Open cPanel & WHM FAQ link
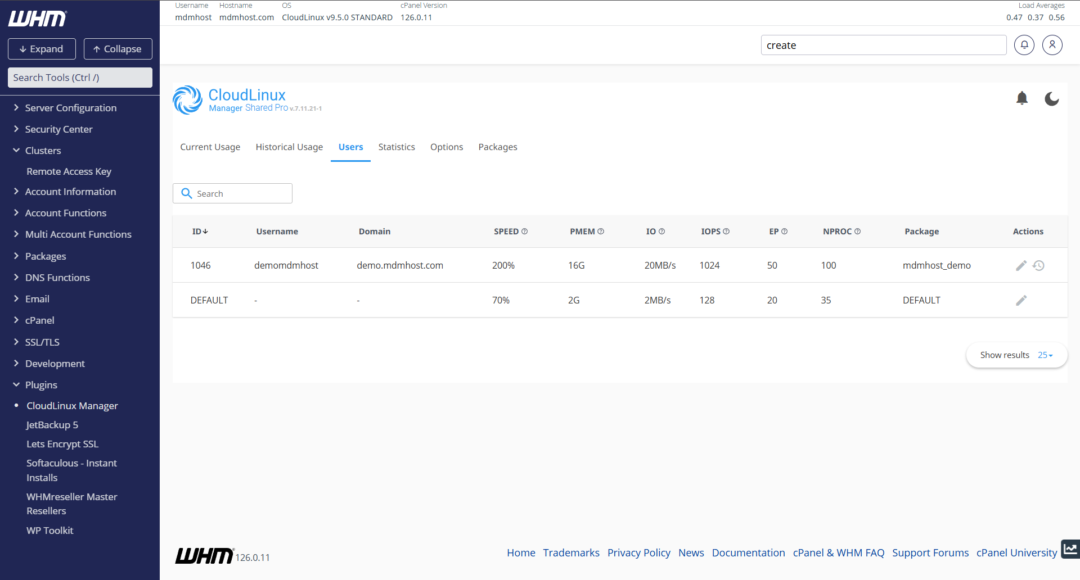Screen dimensions: 1080x580 (839, 552)
